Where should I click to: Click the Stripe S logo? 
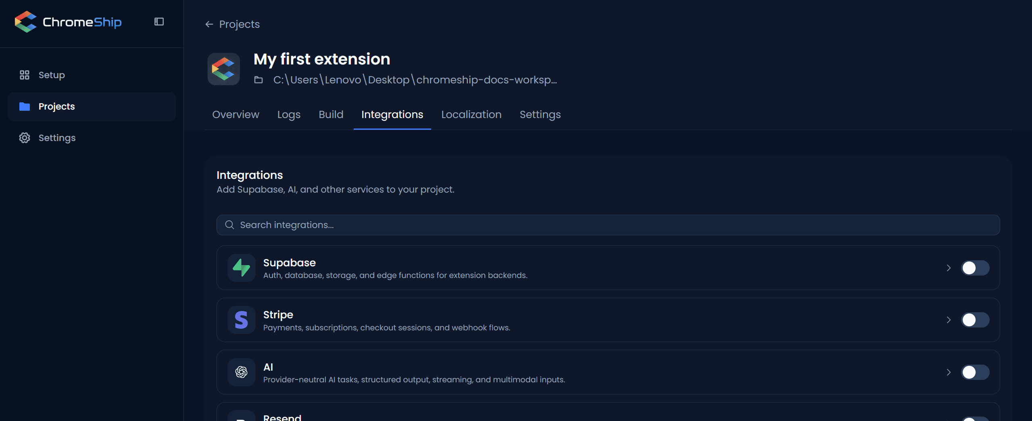241,320
